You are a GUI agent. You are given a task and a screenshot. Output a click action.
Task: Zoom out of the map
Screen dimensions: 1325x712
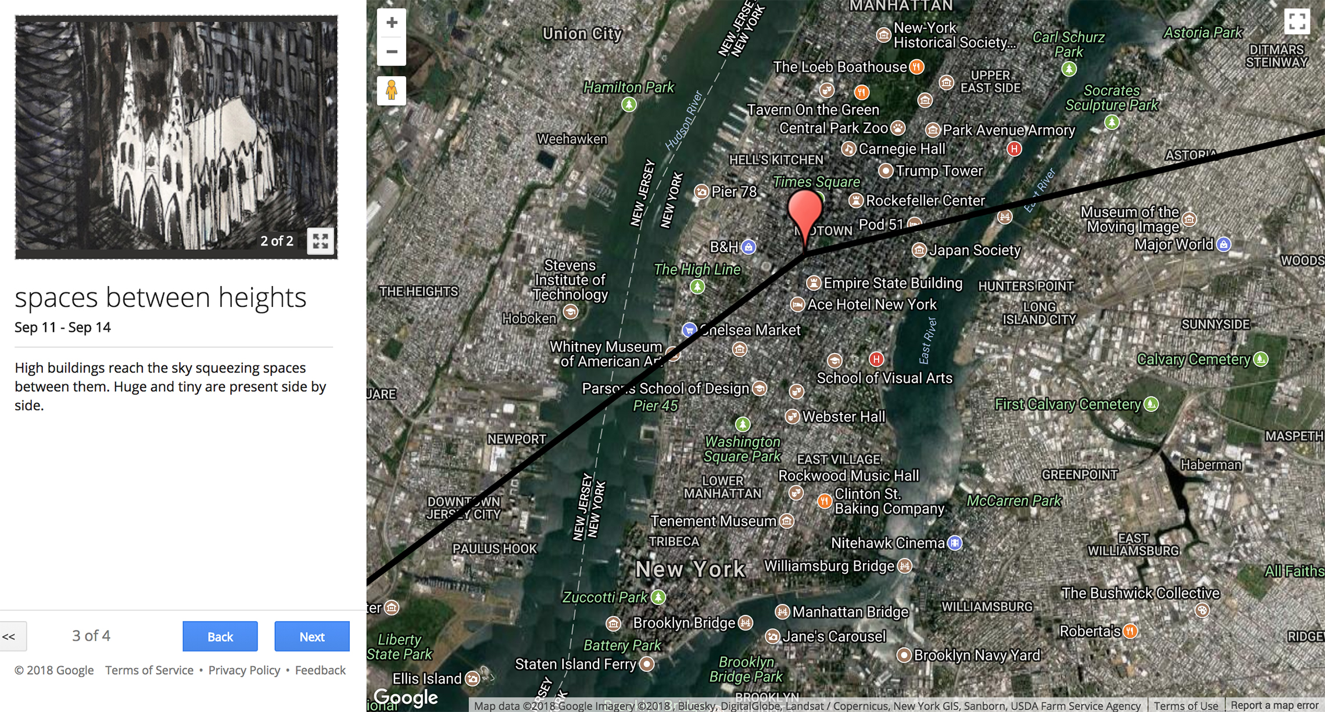pyautogui.click(x=392, y=52)
